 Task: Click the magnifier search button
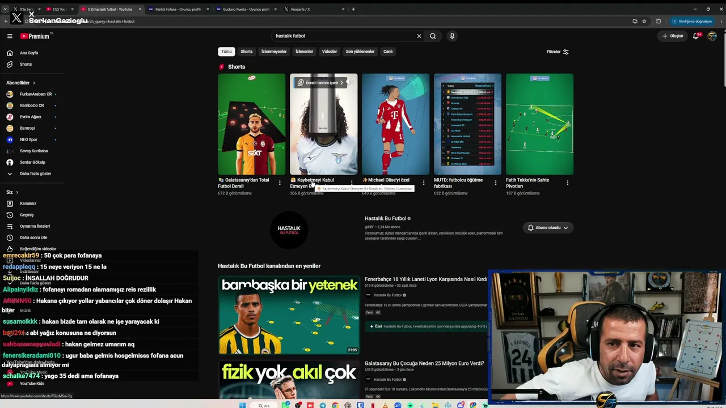click(433, 36)
